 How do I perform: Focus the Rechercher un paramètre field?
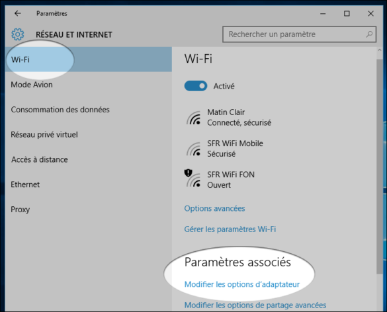(x=300, y=34)
